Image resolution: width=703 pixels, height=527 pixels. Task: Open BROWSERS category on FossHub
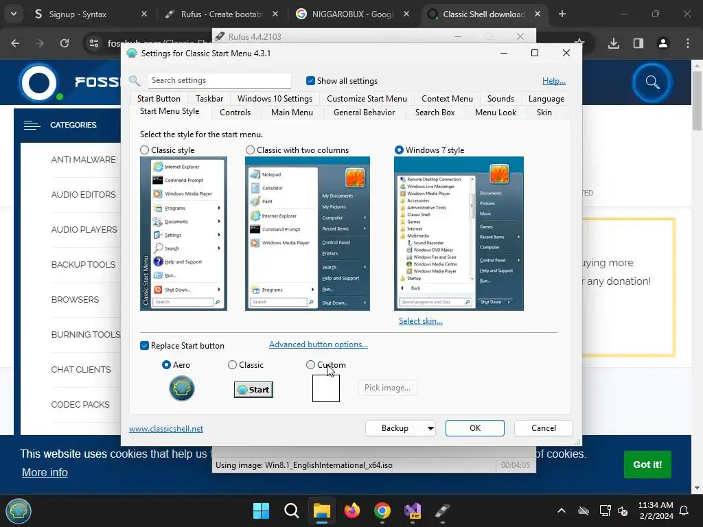pos(75,299)
